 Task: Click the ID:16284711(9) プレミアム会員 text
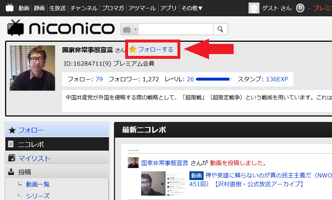click(109, 64)
